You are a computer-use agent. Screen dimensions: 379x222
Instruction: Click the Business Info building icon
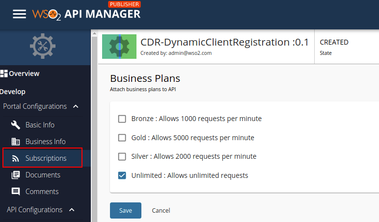click(x=16, y=142)
